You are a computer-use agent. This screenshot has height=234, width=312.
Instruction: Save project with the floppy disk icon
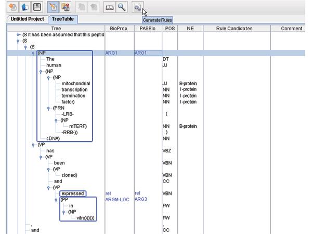(37, 7)
